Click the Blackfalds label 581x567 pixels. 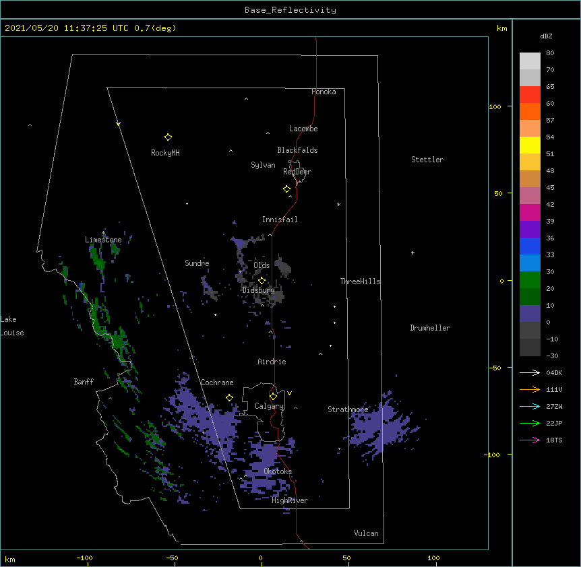coord(297,150)
